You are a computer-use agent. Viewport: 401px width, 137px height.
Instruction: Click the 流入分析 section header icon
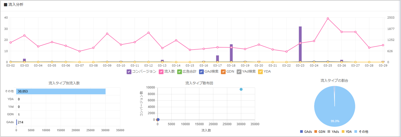tap(6, 5)
